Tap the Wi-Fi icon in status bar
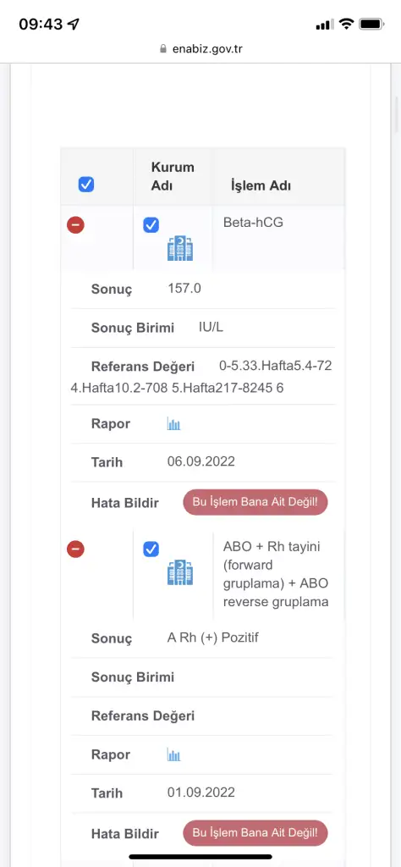Screen dimensions: 401x867 346,24
